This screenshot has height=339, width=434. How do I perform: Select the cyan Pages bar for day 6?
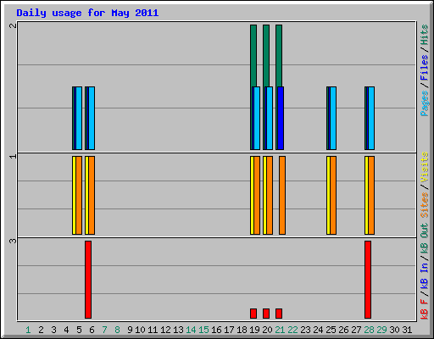92,118
